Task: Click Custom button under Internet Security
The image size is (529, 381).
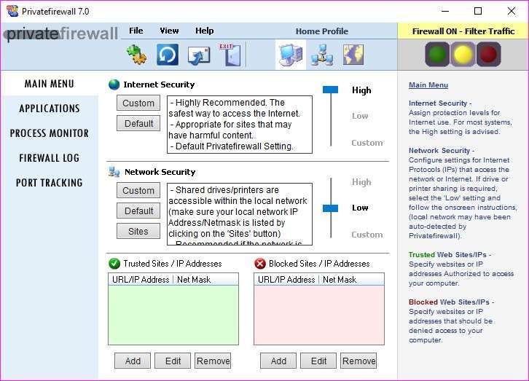Action: 138,103
